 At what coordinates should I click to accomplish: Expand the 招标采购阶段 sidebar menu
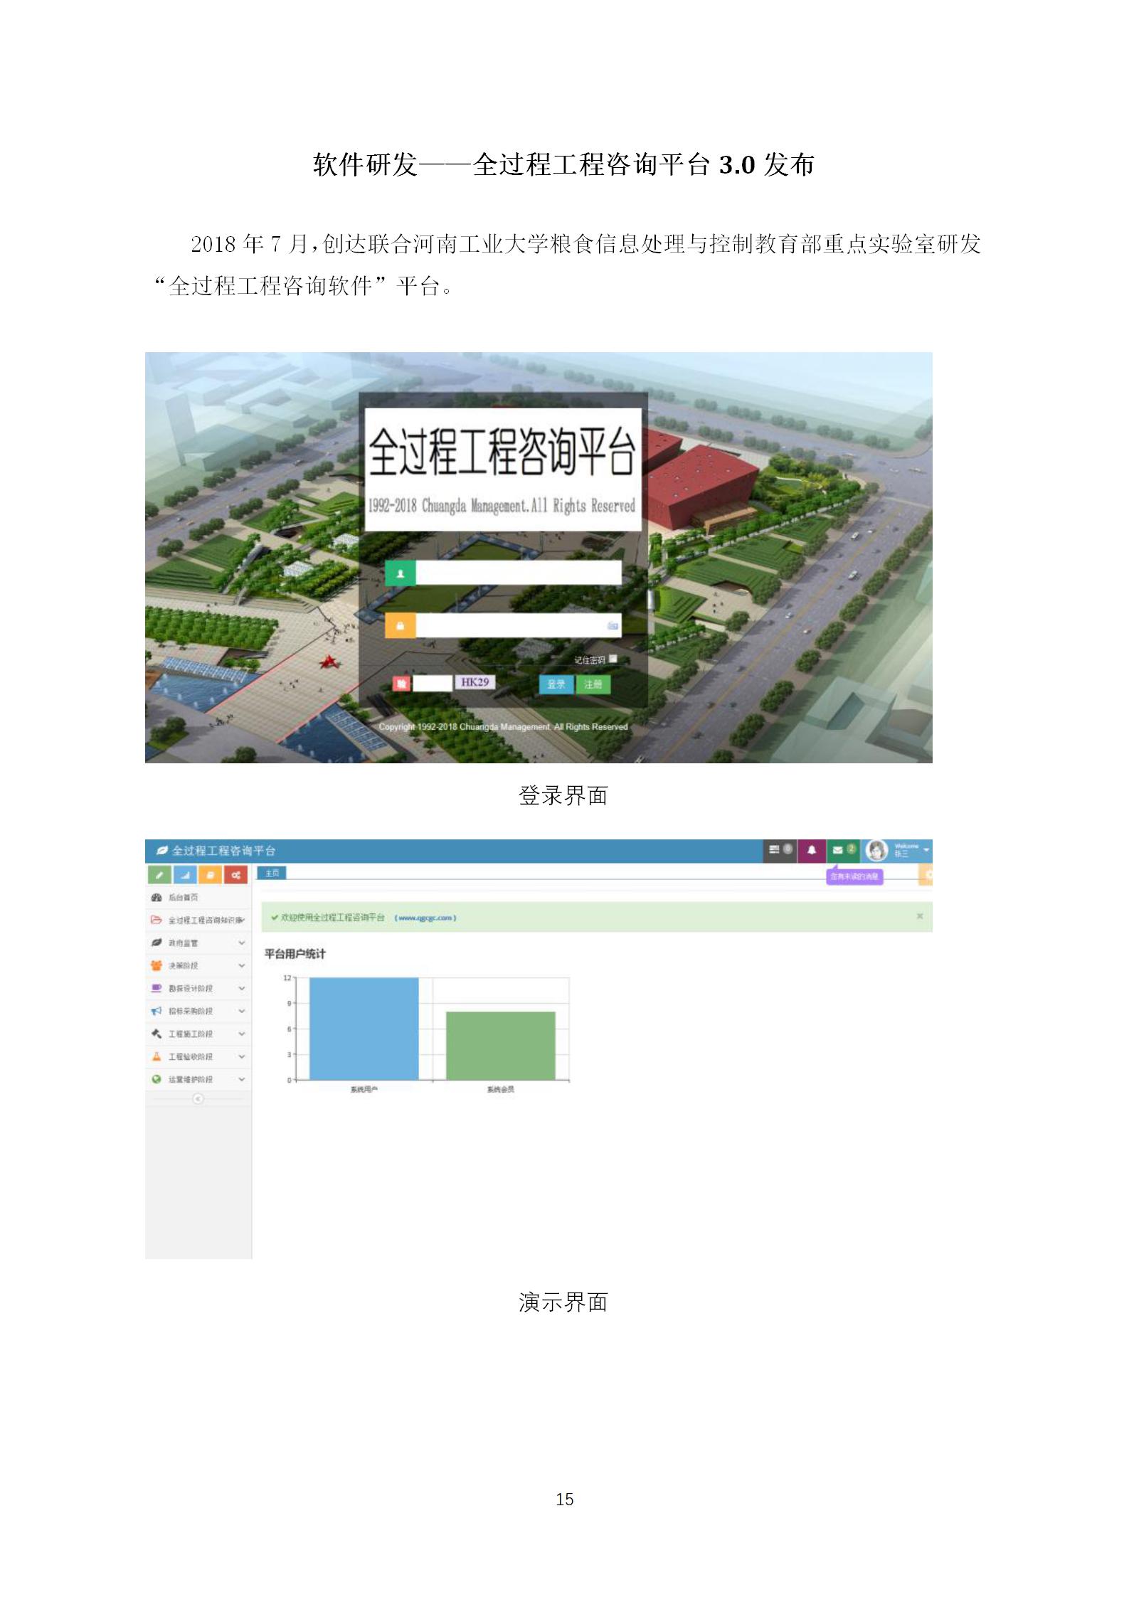click(198, 1011)
